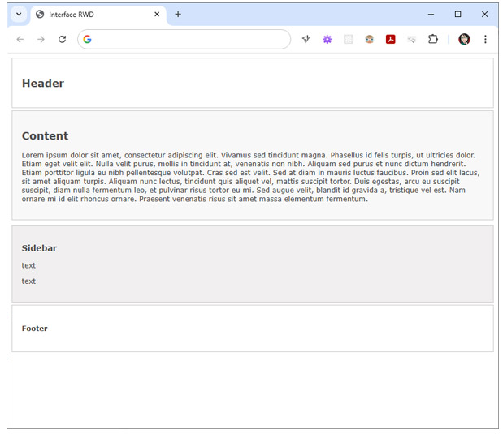This screenshot has width=503, height=434.
Task: Open Chrome's three-dot menu
Action: pos(485,39)
